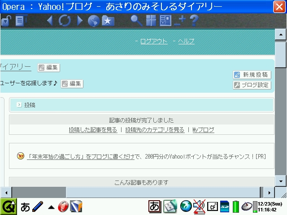Toggle the page layout view icon
Screen dimensions: 287x215
pyautogui.click(x=165, y=21)
